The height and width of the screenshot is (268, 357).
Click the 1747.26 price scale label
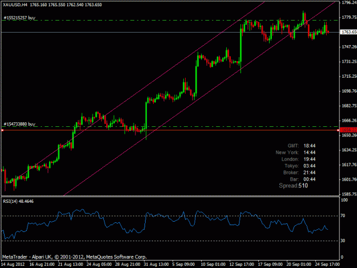point(349,47)
